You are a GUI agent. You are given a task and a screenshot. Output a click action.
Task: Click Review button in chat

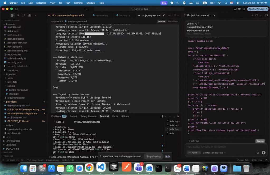click(260, 141)
